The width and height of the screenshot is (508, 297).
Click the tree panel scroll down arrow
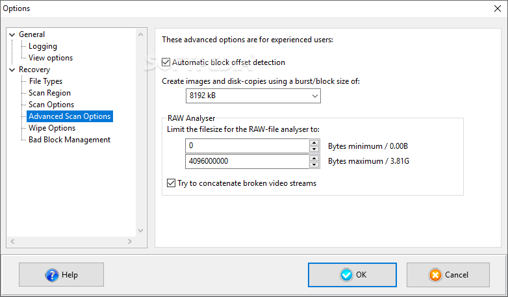click(140, 231)
